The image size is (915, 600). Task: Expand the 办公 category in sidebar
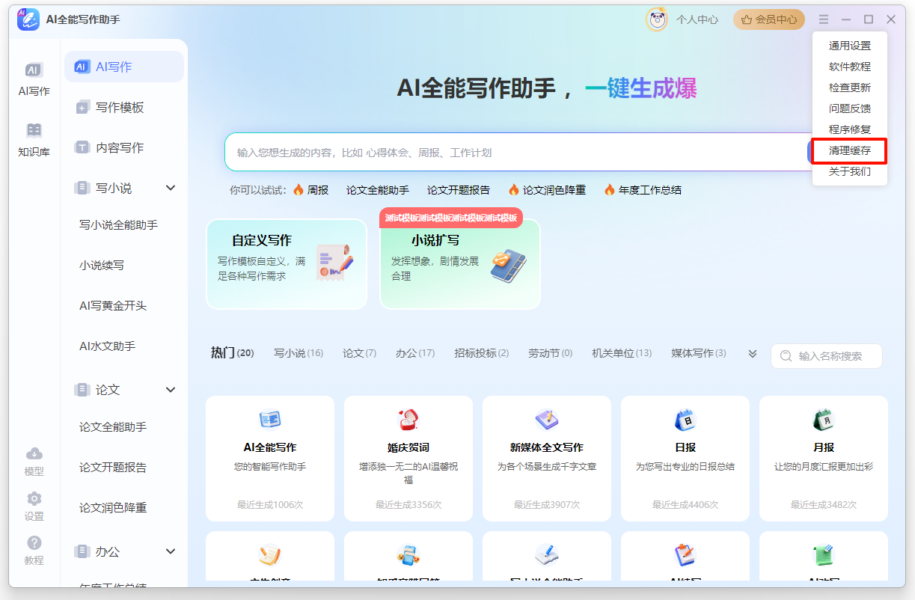point(171,551)
